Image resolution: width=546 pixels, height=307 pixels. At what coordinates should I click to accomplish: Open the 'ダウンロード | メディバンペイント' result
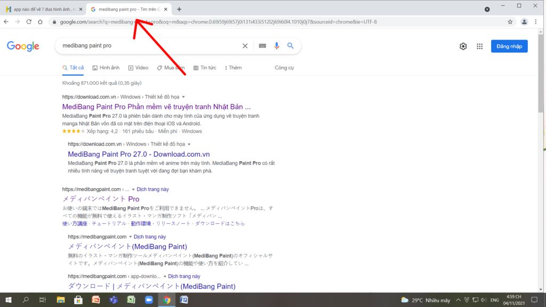pyautogui.click(x=151, y=286)
